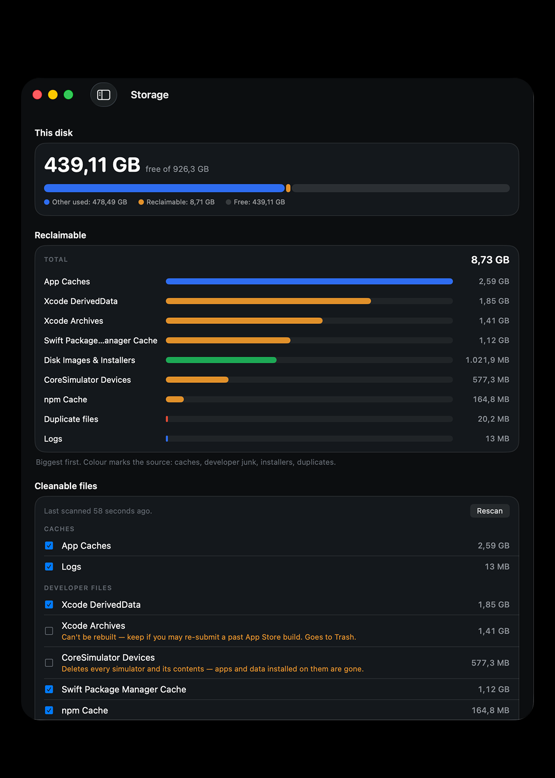Click the 'CACHES' group header
The height and width of the screenshot is (778, 555).
[59, 529]
